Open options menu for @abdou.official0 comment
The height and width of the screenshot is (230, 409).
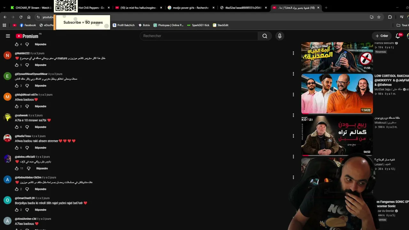293,157
